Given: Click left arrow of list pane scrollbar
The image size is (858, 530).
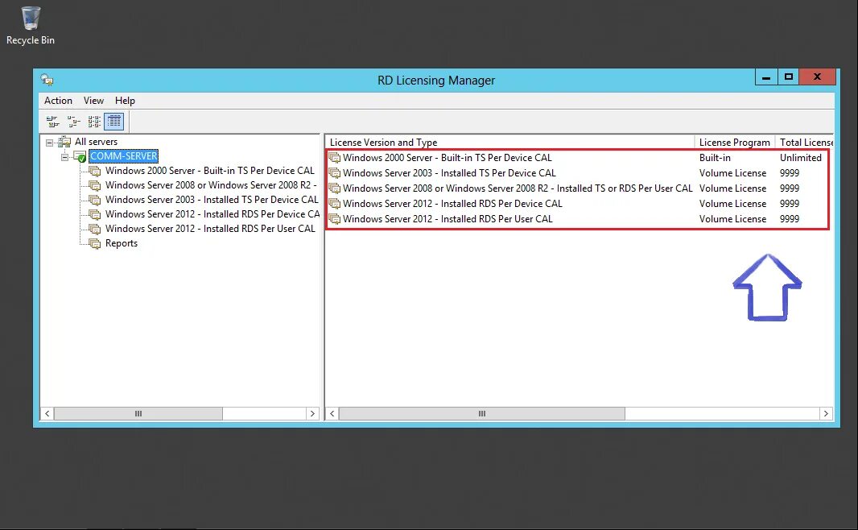Looking at the screenshot, I should [x=332, y=413].
